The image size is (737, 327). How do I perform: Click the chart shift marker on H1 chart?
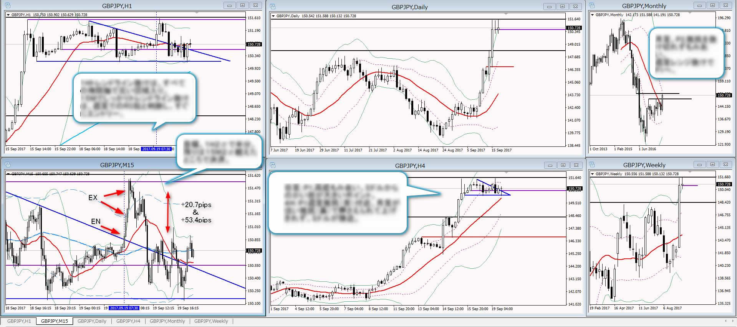(x=197, y=13)
